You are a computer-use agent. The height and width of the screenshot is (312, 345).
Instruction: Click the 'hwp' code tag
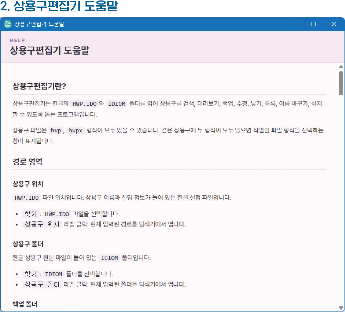pyautogui.click(x=56, y=130)
